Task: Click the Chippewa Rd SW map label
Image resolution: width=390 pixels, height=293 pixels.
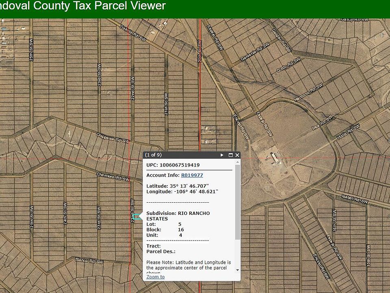Action: click(x=113, y=138)
